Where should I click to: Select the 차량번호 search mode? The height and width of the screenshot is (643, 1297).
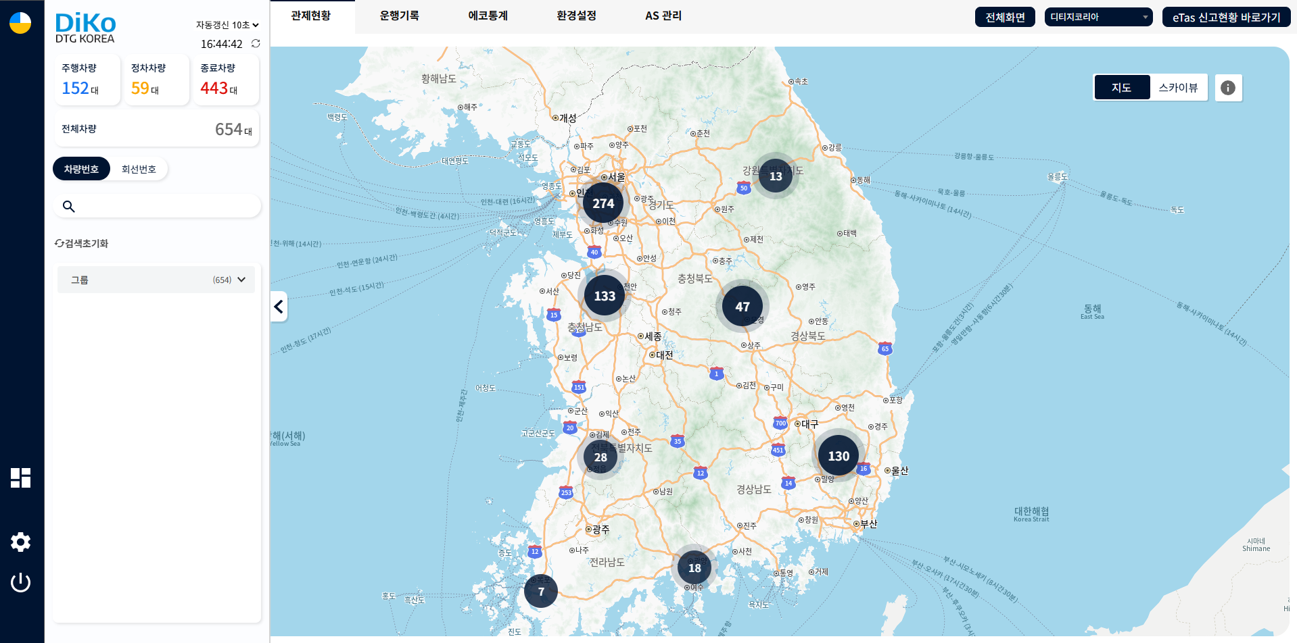click(81, 170)
